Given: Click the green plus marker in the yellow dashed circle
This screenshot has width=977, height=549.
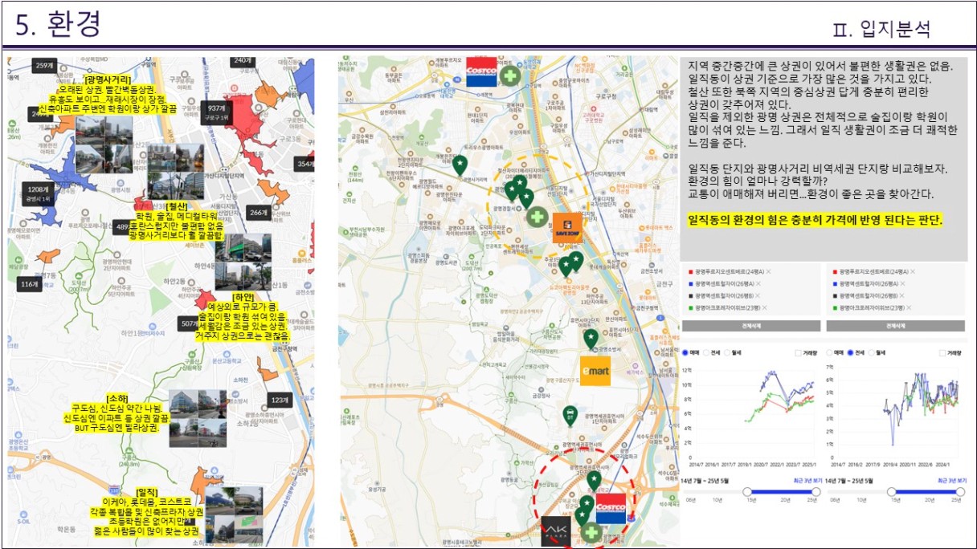Looking at the screenshot, I should 538,217.
